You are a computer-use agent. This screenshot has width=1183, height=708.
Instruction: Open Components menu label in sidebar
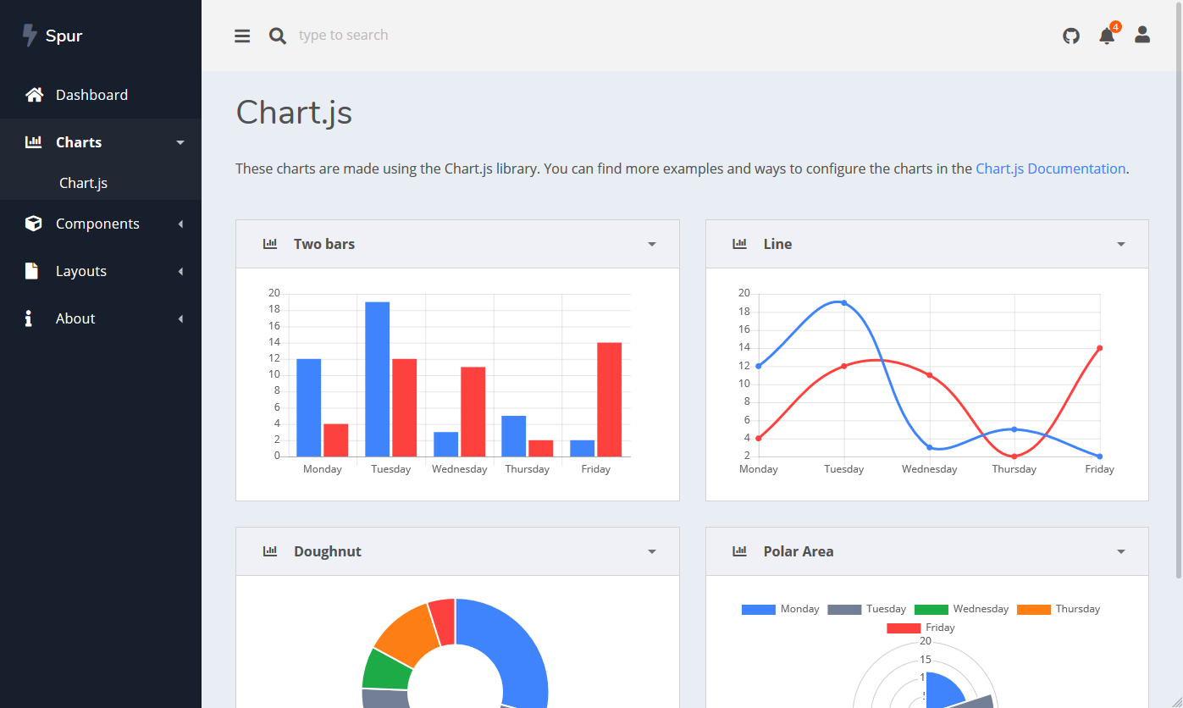click(x=97, y=224)
